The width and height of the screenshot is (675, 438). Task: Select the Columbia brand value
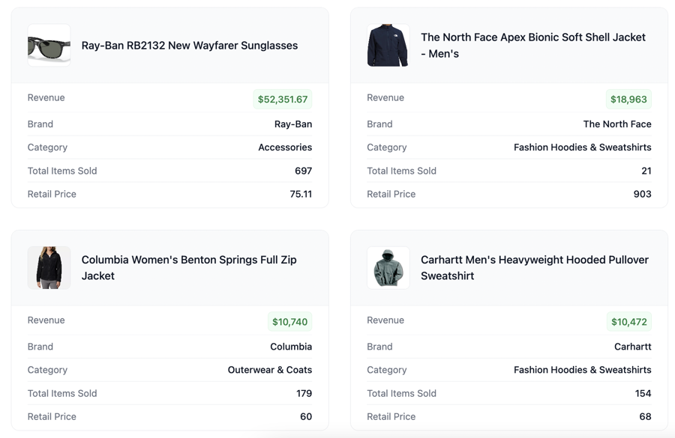(x=291, y=347)
